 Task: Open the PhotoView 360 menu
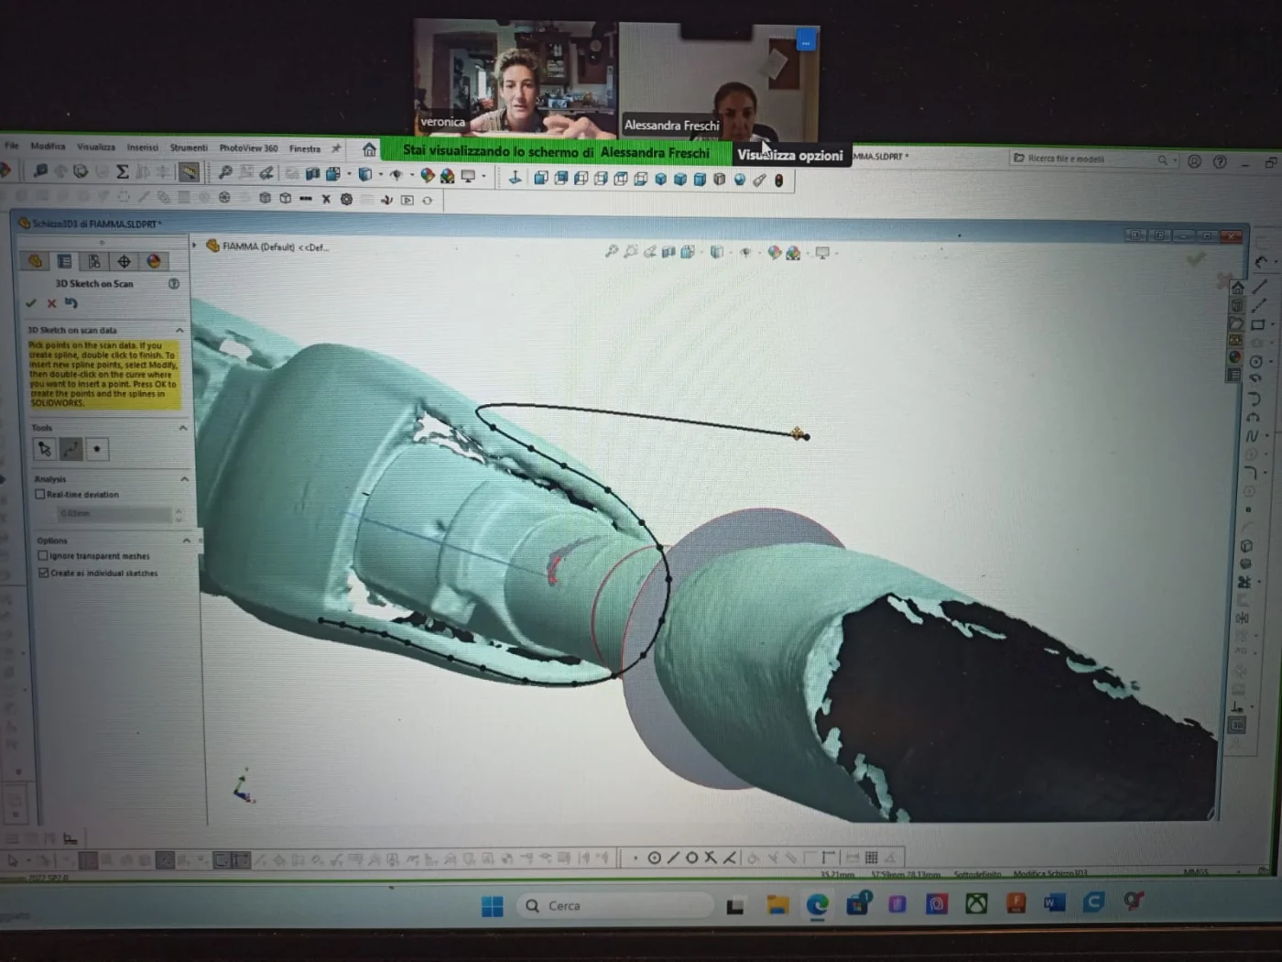coord(248,148)
